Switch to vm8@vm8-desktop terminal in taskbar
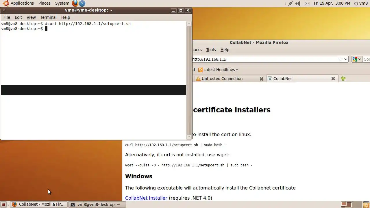This screenshot has width=370, height=208. [97, 205]
